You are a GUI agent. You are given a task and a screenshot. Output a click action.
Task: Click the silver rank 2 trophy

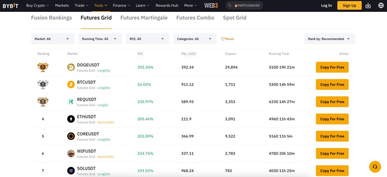pyautogui.click(x=43, y=85)
